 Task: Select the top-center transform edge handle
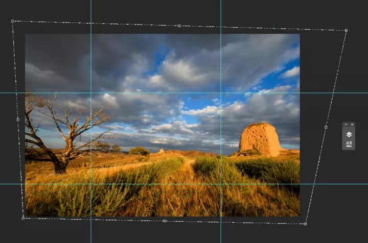click(x=179, y=26)
